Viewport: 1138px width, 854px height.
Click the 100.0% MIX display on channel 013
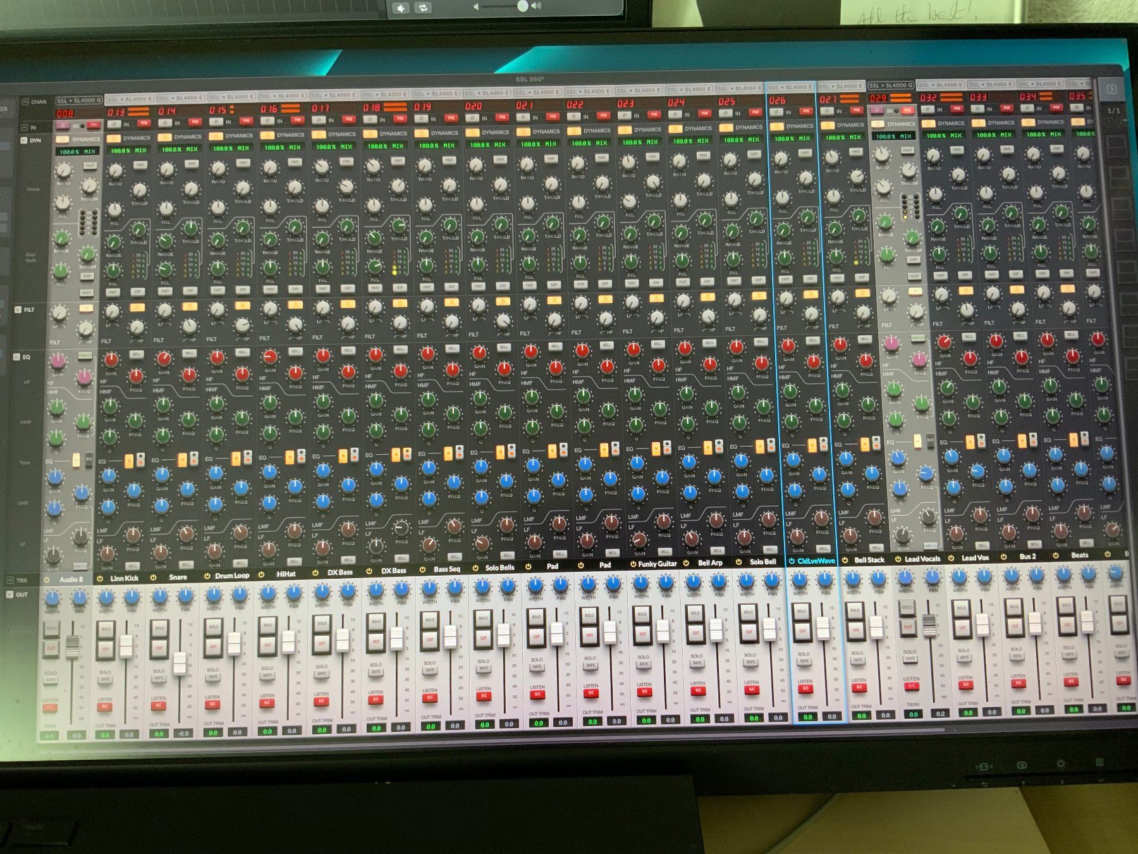tap(130, 151)
